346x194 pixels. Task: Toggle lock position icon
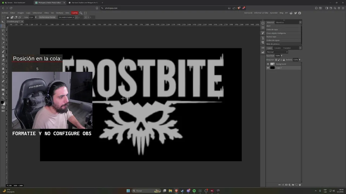(281, 60)
